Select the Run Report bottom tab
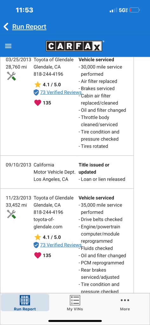The width and height of the screenshot is (150, 325). coord(25,302)
